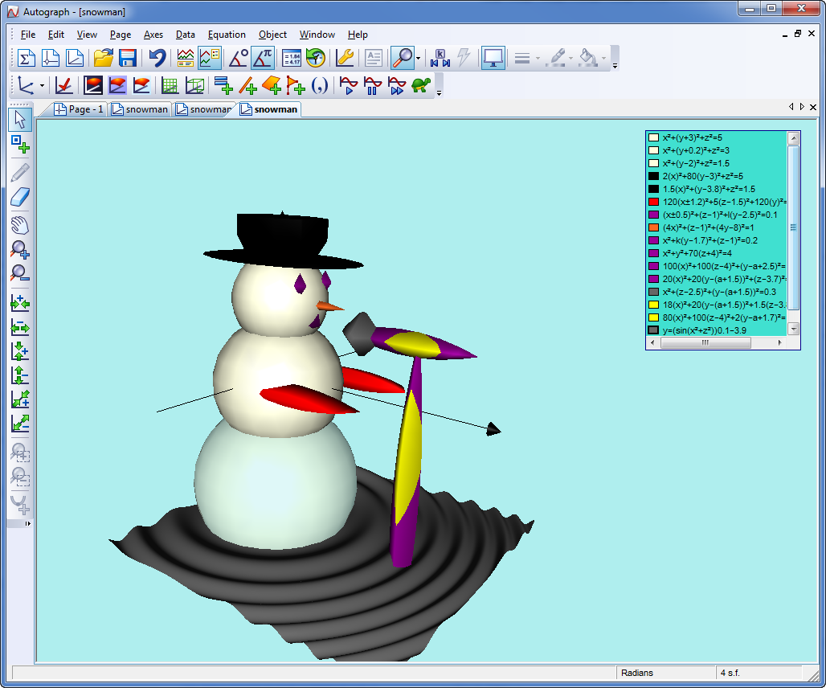This screenshot has width=826, height=688.
Task: Select the zoom out magnifier in the left toolbar
Action: [20, 273]
